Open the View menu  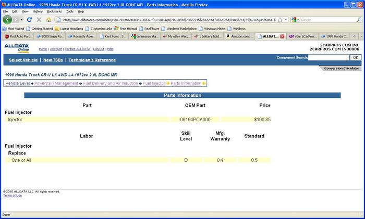(x=25, y=11)
